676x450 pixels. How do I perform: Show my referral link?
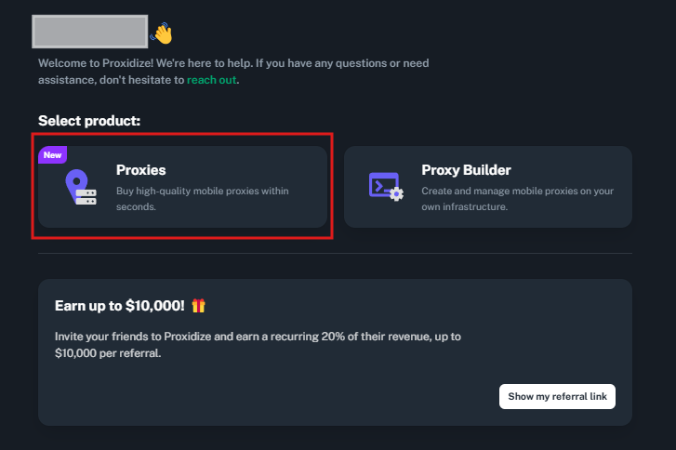tap(557, 396)
